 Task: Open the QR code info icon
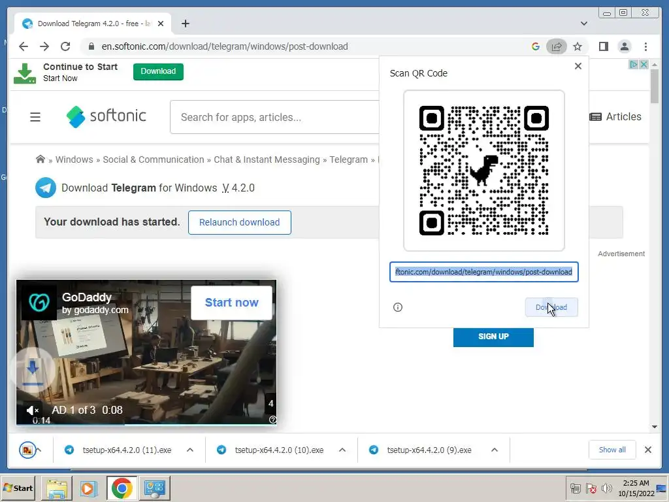(398, 307)
